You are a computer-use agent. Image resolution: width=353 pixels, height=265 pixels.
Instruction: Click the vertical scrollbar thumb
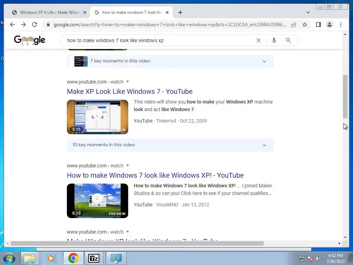(345, 97)
